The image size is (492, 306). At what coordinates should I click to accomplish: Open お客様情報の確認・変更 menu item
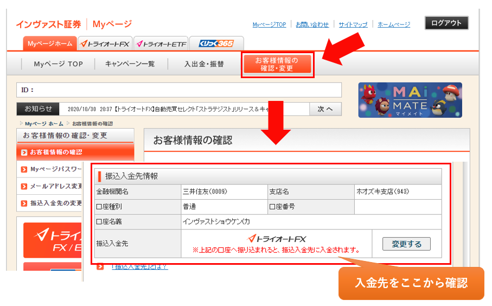tap(277, 65)
